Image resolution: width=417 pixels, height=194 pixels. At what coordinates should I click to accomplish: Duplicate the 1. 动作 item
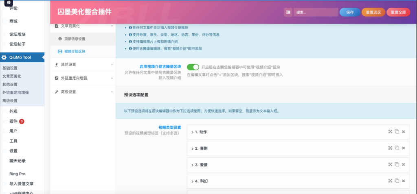397,132
